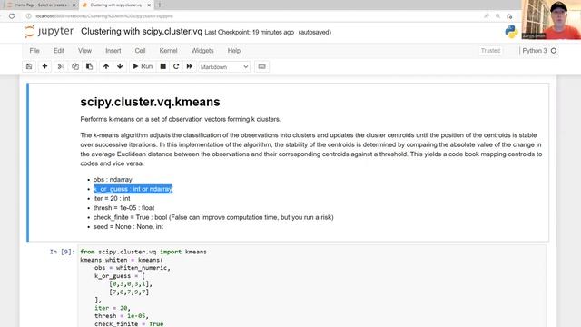Click the check_finite = True bullet line
Image resolution: width=581 pixels, height=327 pixels.
tap(213, 217)
